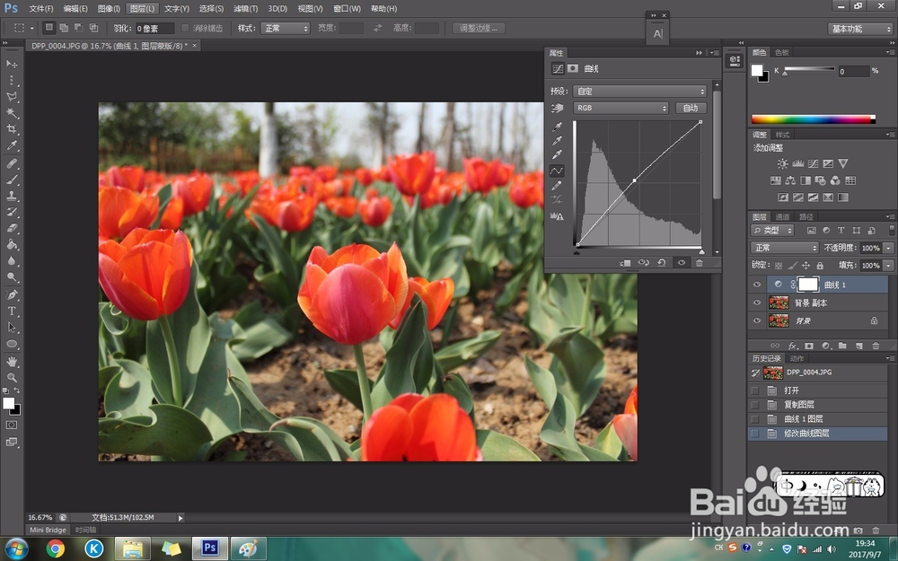
Task: Add a Brightness/Contrast adjustment (sun icon)
Action: pos(782,163)
